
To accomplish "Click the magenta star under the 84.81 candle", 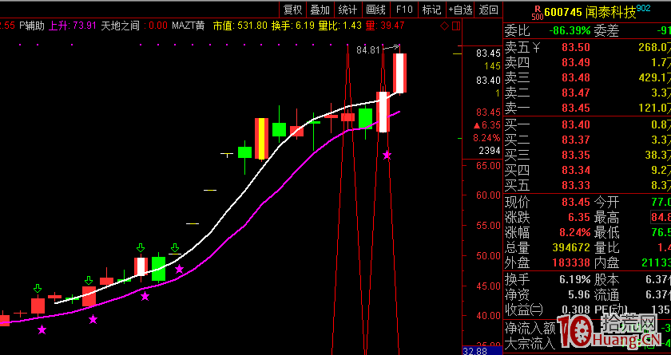I will (x=387, y=155).
